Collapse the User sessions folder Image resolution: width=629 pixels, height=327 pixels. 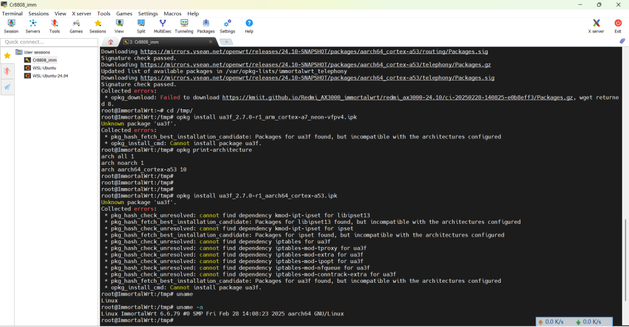pos(18,52)
